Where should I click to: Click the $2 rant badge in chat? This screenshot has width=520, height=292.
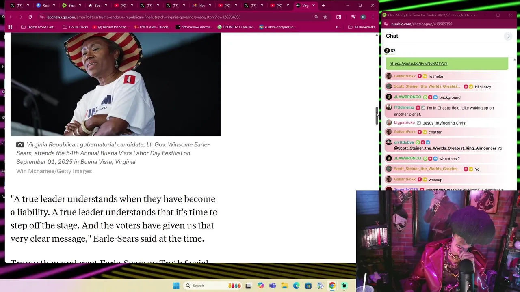tap(390, 51)
